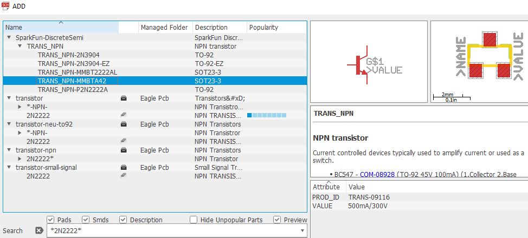528x238 pixels.
Task: Click pencil icon beside 2N2222 under transistor
Action: (124, 115)
